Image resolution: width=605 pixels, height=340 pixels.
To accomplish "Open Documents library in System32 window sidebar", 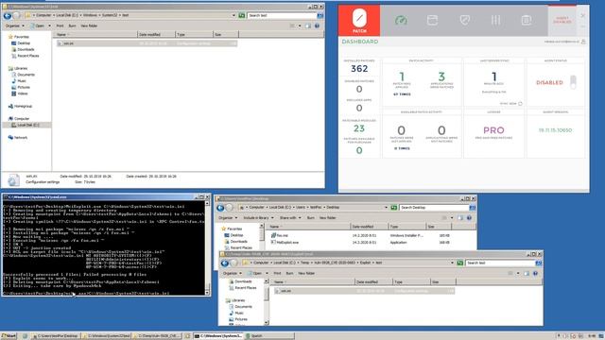I will [26, 75].
